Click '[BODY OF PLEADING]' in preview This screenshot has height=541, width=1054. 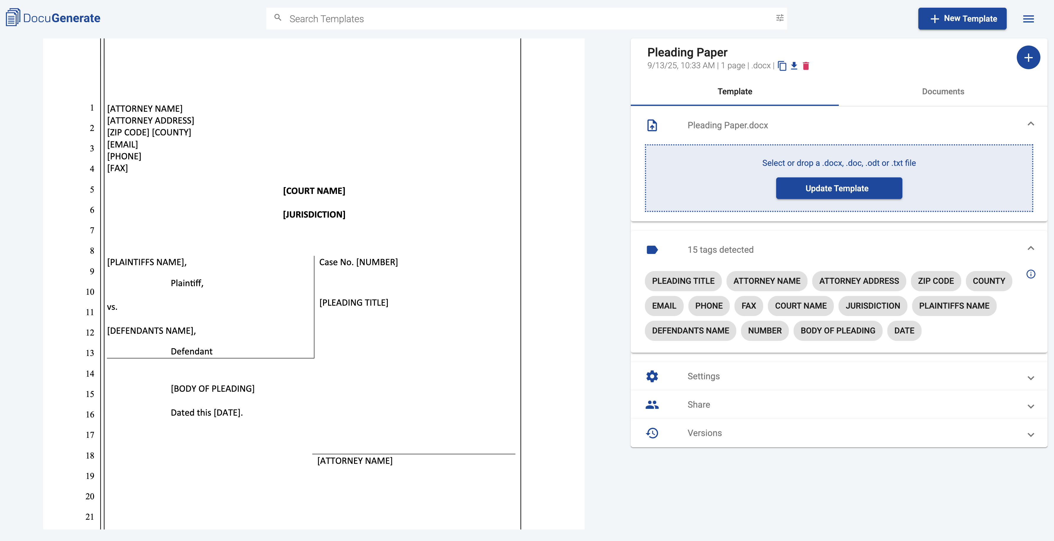[212, 389]
